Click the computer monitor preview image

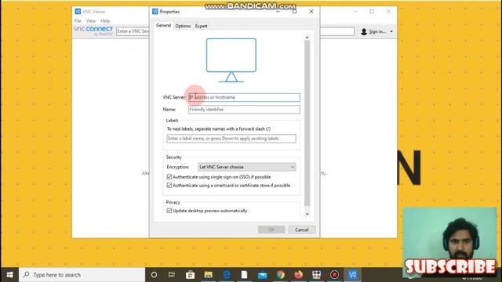tap(231, 60)
